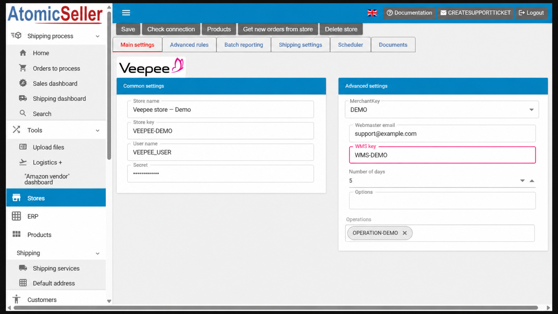
Task: Collapse the Shipping process section
Action: click(97, 36)
